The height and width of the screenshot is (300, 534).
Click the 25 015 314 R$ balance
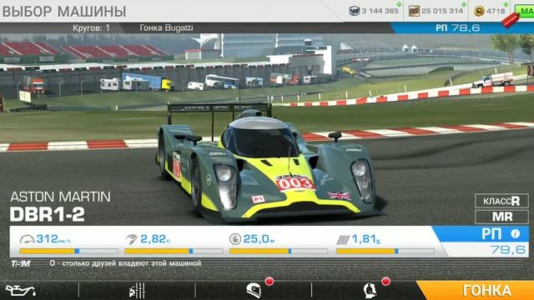click(442, 11)
